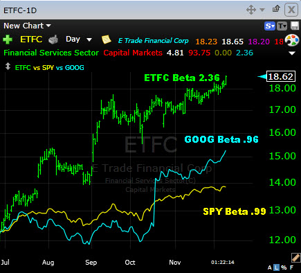Open the yellow sticky note icon
301x273 pixels.
(107, 39)
